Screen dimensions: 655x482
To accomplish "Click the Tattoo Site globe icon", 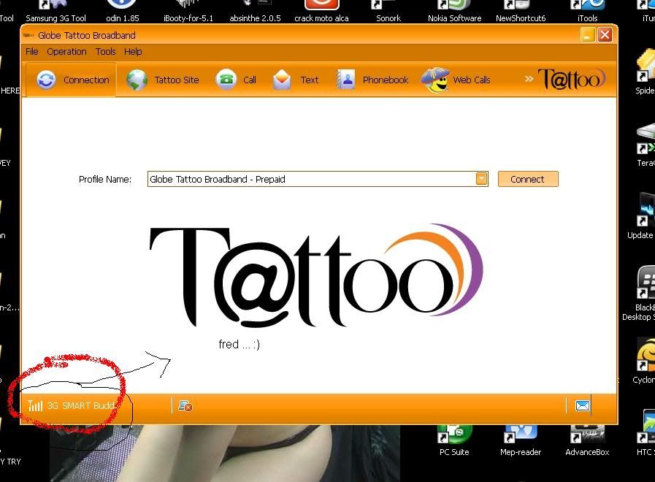I will (137, 80).
